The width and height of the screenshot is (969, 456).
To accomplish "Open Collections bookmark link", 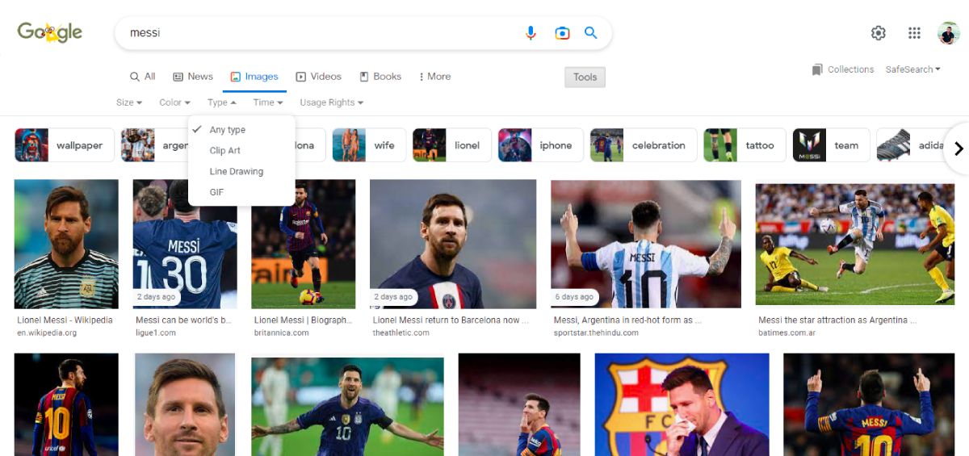I will [843, 69].
